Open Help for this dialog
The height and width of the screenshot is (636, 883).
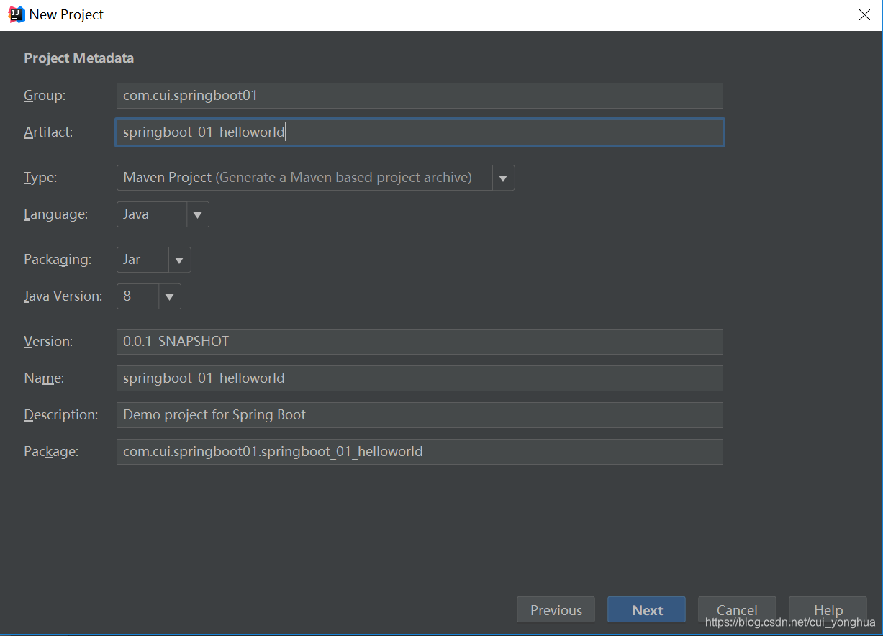(x=828, y=609)
